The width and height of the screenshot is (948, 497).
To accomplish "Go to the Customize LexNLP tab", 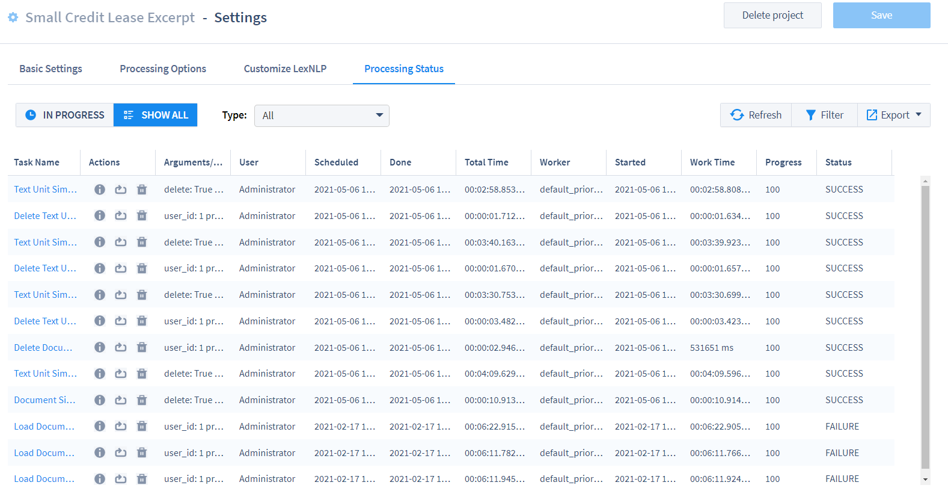I will (x=285, y=69).
